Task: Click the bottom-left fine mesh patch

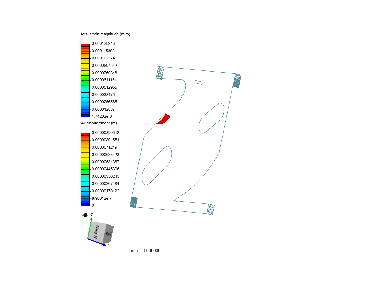Action: (x=134, y=202)
